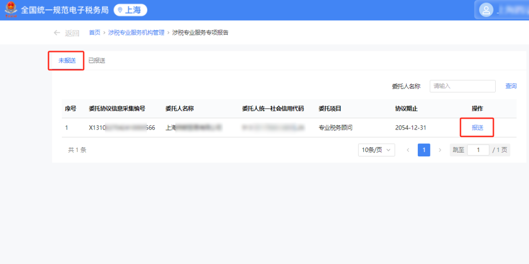
Task: Go to the next page arrow
Action: [440, 150]
